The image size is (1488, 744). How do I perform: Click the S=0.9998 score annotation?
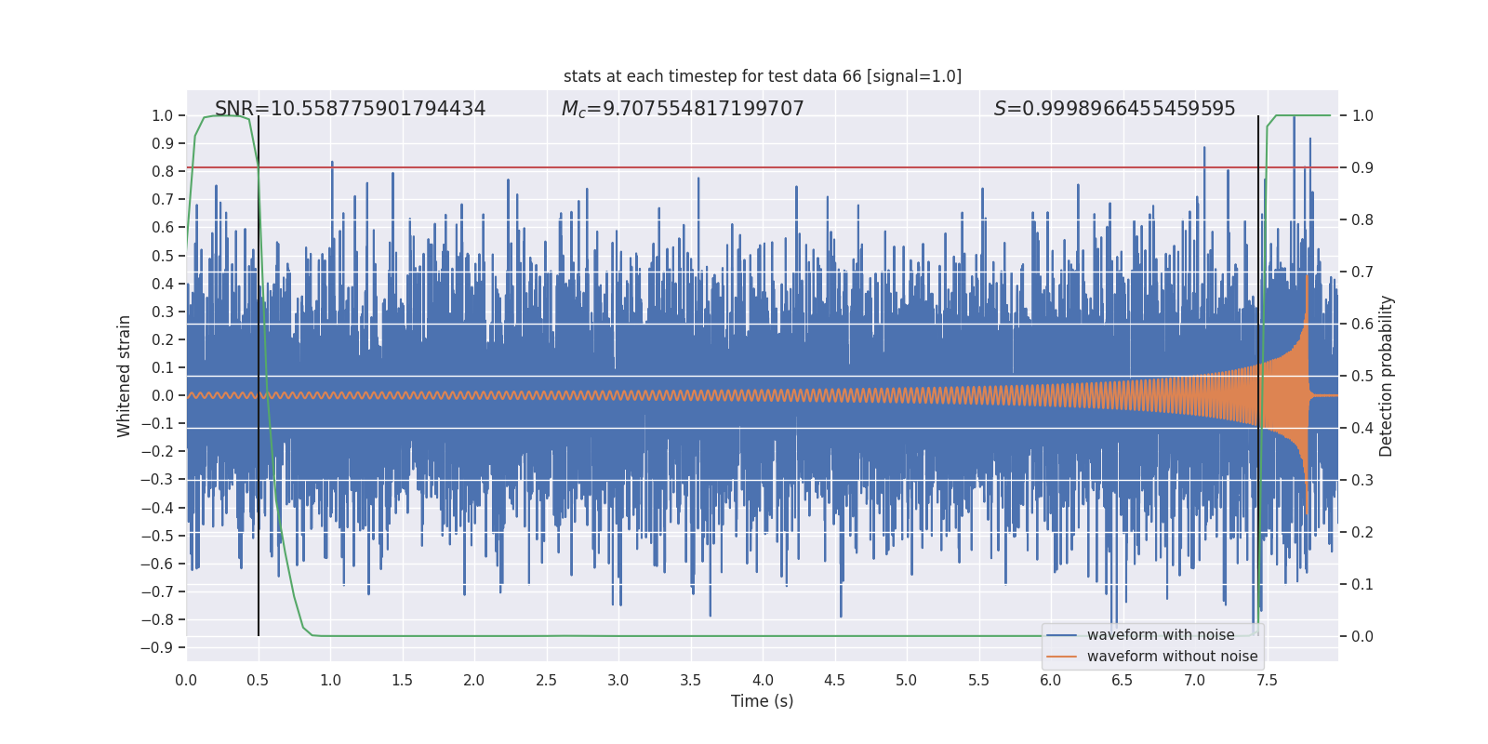coord(1114,109)
